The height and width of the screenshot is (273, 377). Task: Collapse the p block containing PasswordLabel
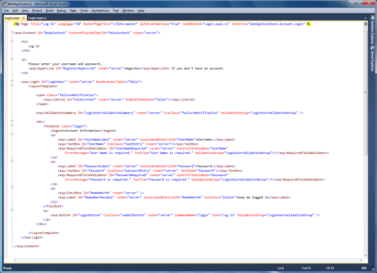click(12, 161)
